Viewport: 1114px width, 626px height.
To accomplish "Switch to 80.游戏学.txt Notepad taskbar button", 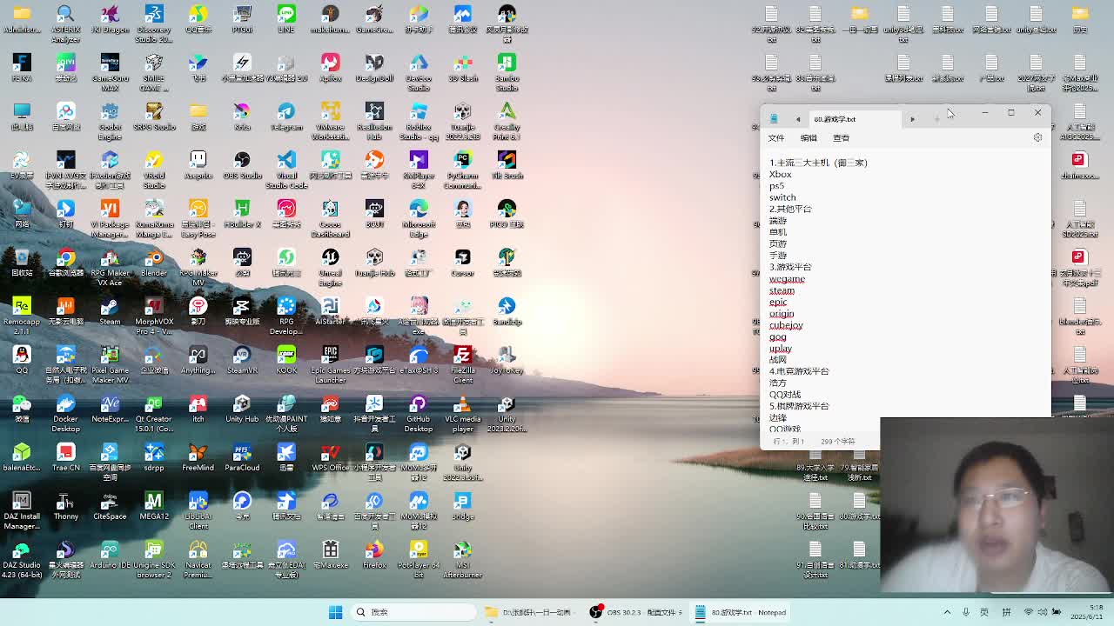I will [742, 612].
